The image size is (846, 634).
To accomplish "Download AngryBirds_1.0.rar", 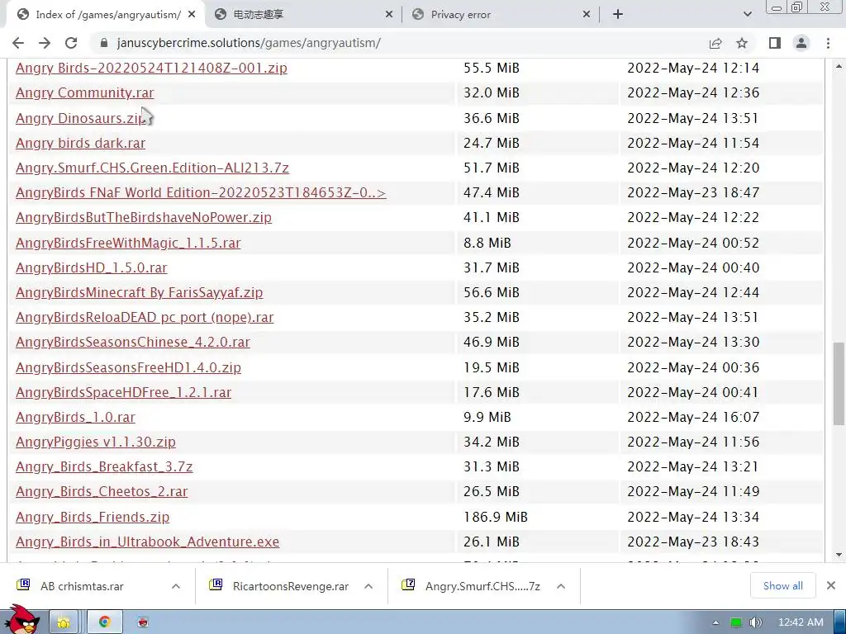I will point(75,417).
